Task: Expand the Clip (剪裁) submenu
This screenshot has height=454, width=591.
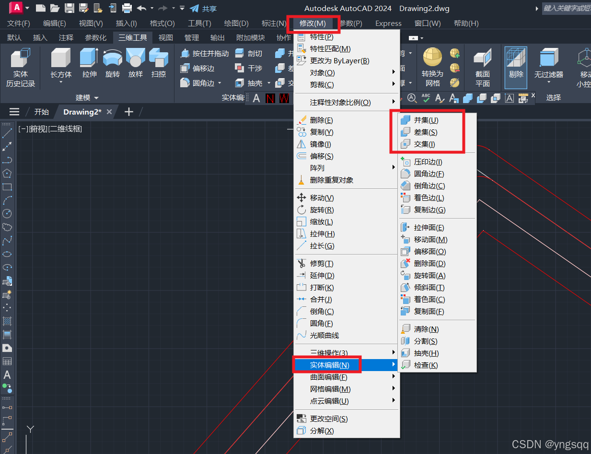Action: coord(347,85)
